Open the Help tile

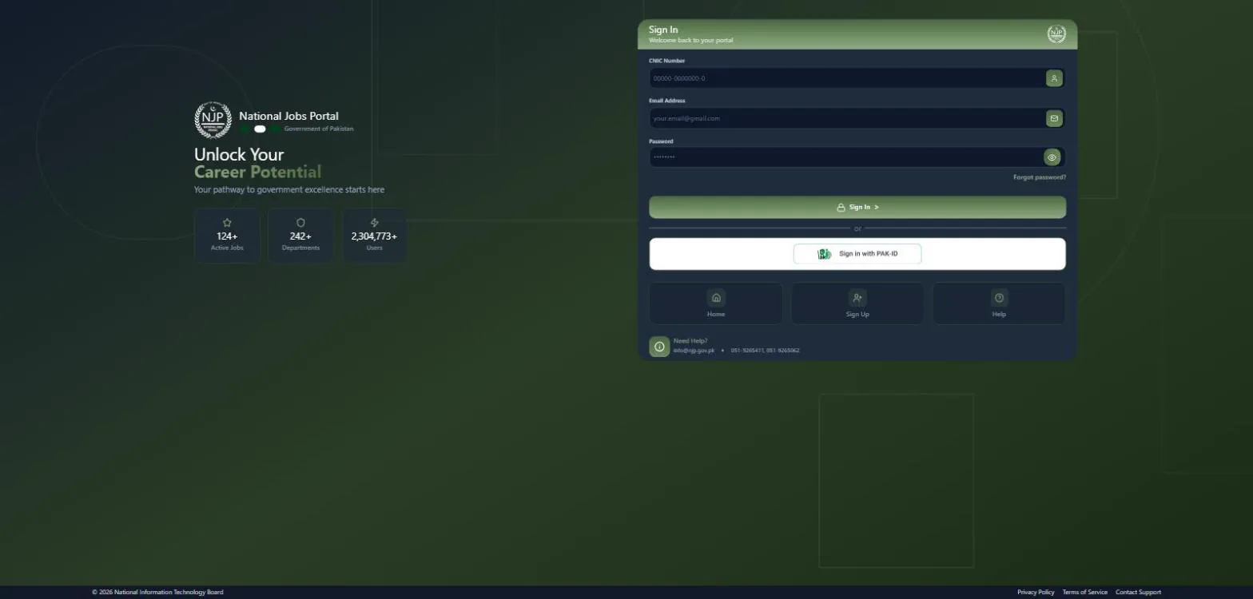[x=999, y=303]
